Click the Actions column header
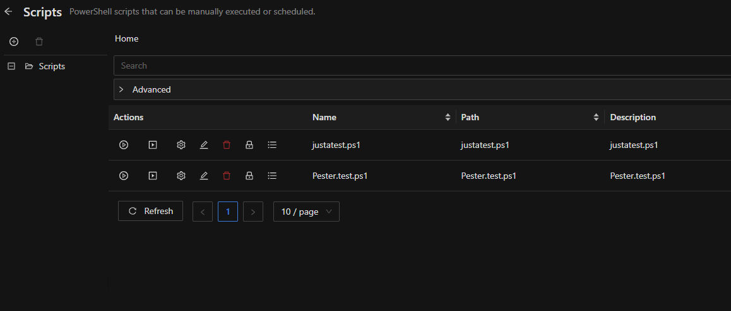 [128, 117]
